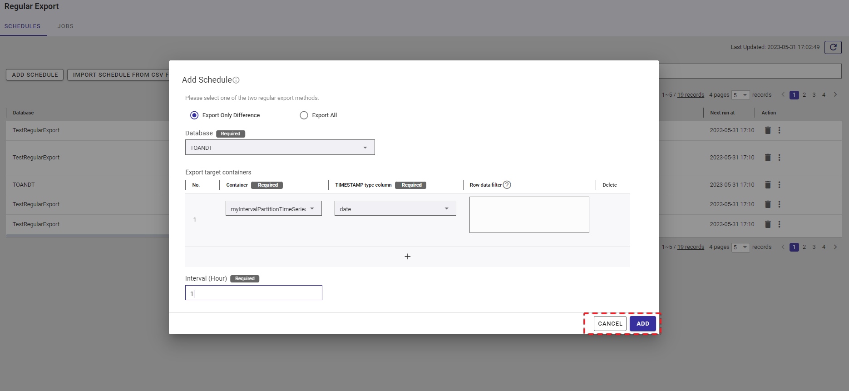Click trash icon in the last schedule row

pyautogui.click(x=768, y=224)
